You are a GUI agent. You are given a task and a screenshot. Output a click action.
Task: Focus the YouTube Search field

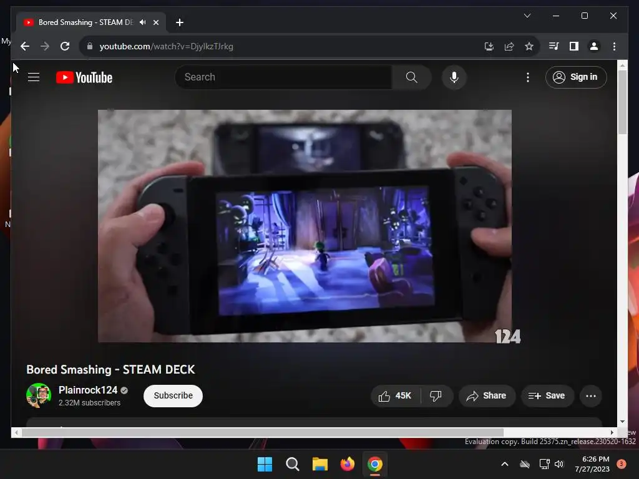pyautogui.click(x=283, y=77)
